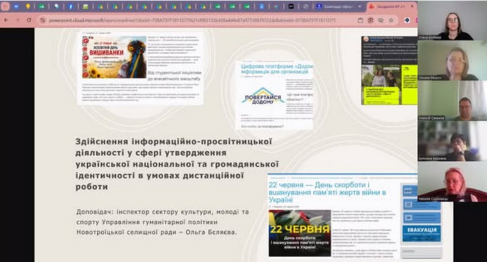Close the "Команда офіс" tab
This screenshot has width=487, height=262.
click(x=360, y=6)
